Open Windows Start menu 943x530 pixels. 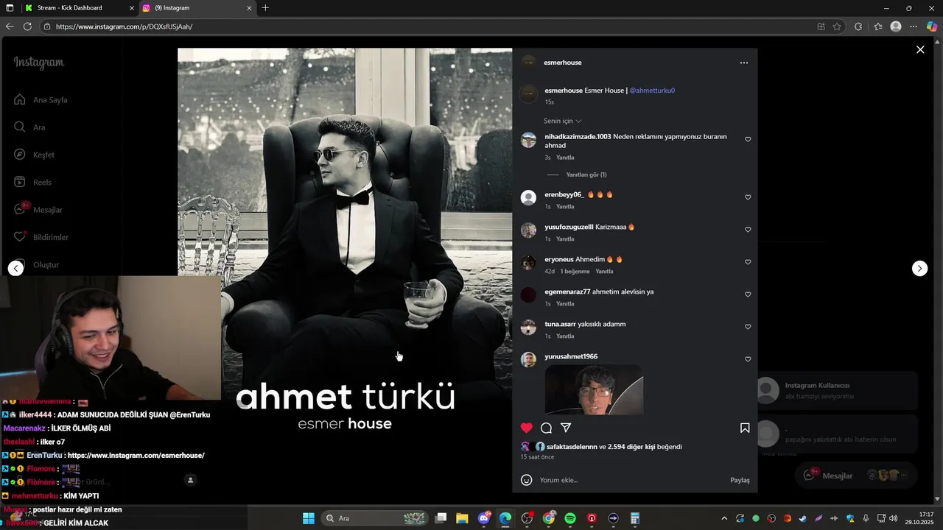[309, 518]
